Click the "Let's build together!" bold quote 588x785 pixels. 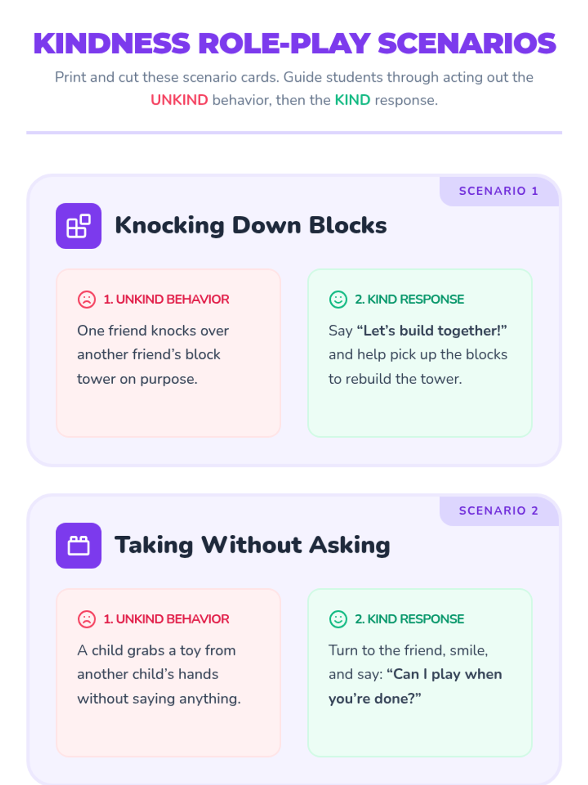(432, 331)
